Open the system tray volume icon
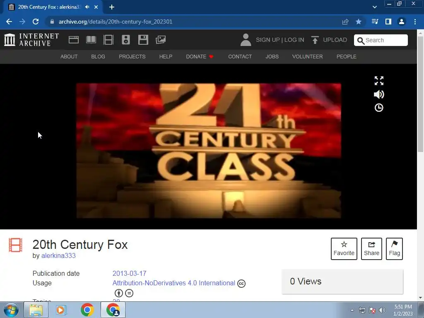Image resolution: width=424 pixels, height=318 pixels. 382,310
